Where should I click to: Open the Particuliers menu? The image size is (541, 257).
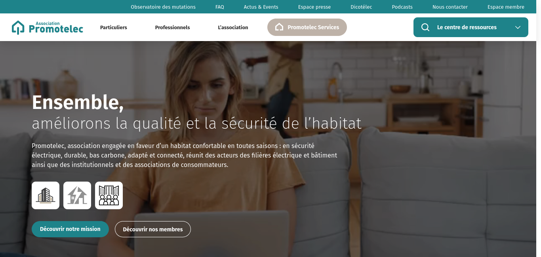tap(114, 27)
